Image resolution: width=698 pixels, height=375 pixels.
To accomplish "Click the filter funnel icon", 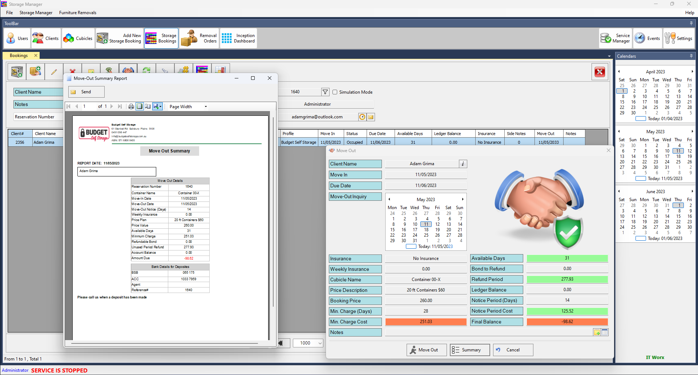I will tap(325, 92).
